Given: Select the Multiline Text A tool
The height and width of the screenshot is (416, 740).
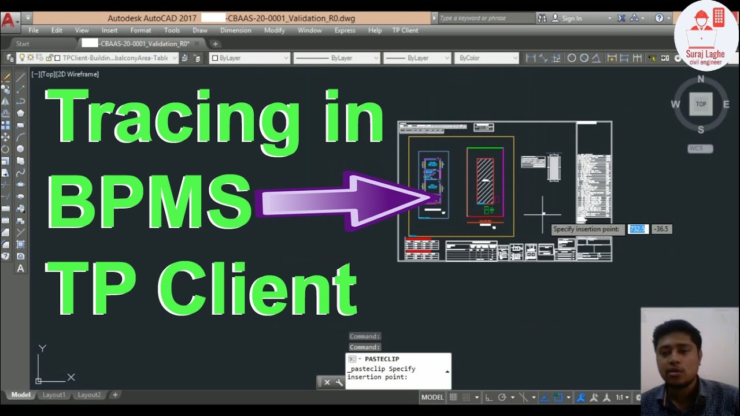Looking at the screenshot, I should [20, 268].
